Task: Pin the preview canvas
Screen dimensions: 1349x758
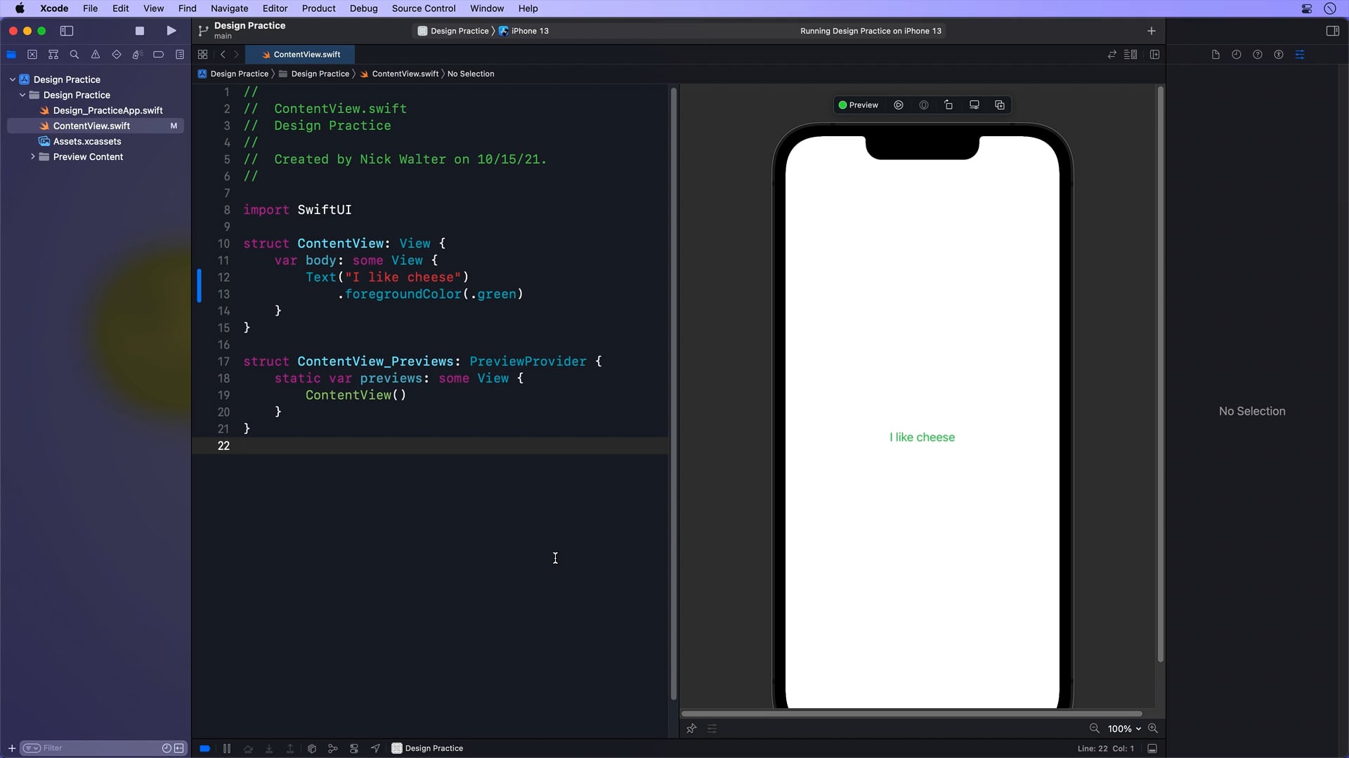Action: pyautogui.click(x=691, y=729)
